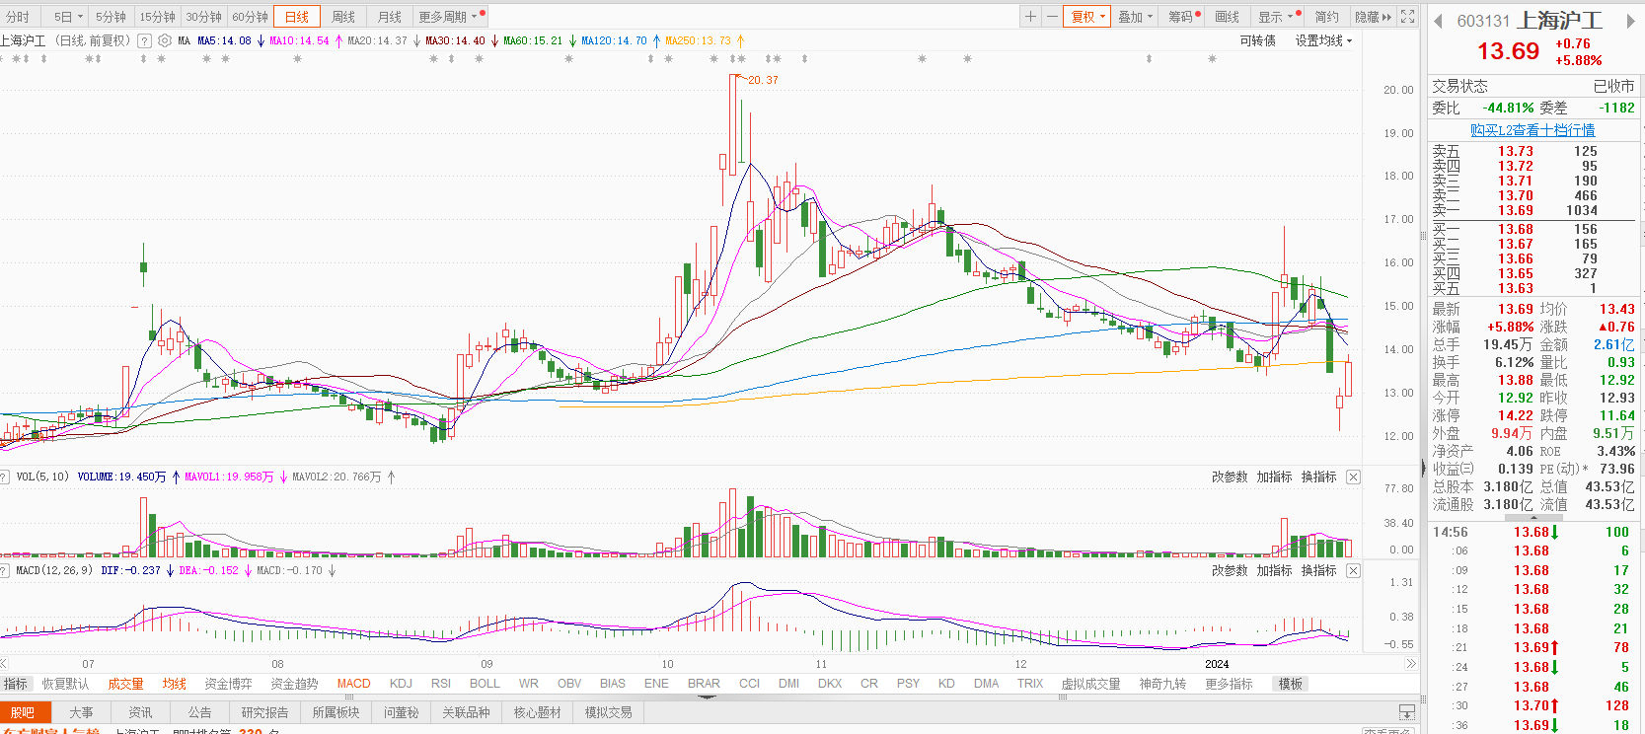Open the 资讯 news tab
Image resolution: width=1645 pixels, height=734 pixels.
click(140, 712)
